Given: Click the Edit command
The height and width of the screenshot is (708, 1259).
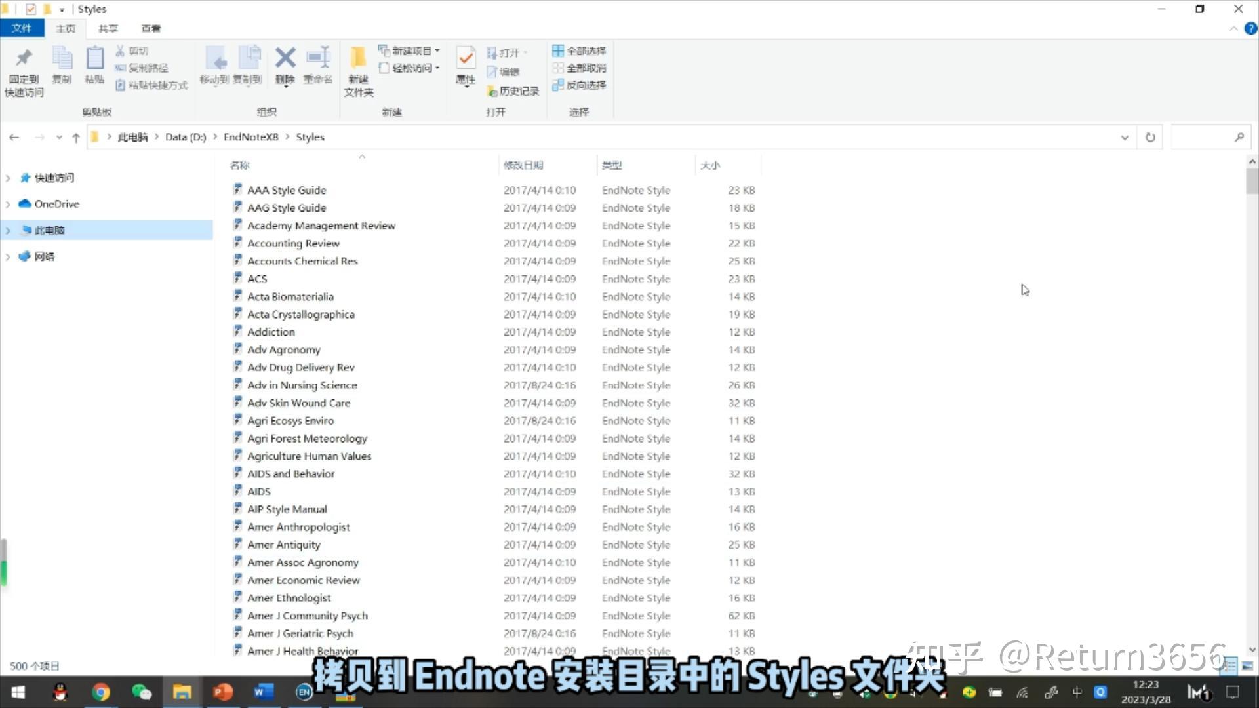Looking at the screenshot, I should point(504,71).
